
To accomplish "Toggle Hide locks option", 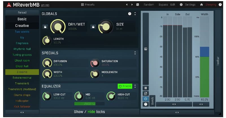I will pos(91,112).
